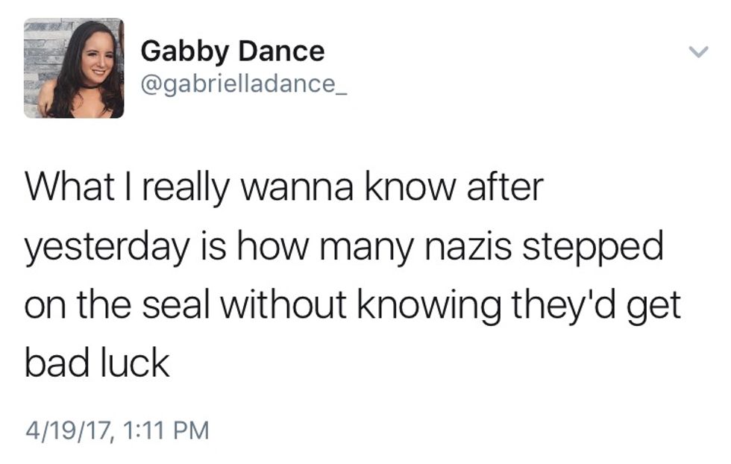731x464 pixels.
Task: Open Gabby Dance's profile photo
Action: (x=73, y=69)
